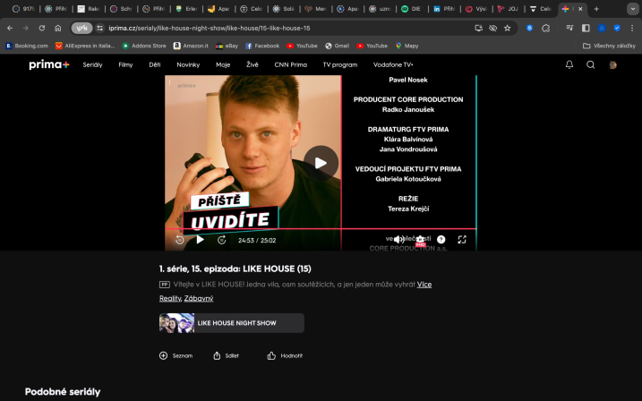Viewport: 642px width, 401px height.
Task: Click the Zábavný genre link
Action: tap(199, 298)
